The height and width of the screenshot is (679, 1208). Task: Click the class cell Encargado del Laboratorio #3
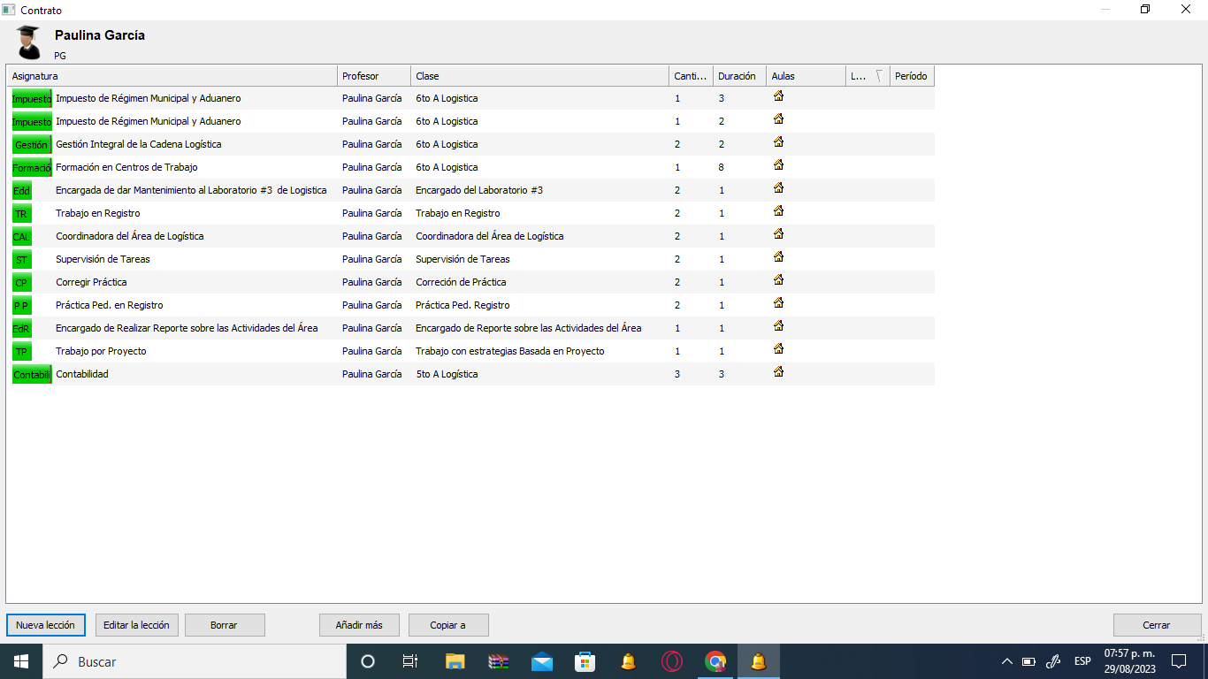click(479, 190)
